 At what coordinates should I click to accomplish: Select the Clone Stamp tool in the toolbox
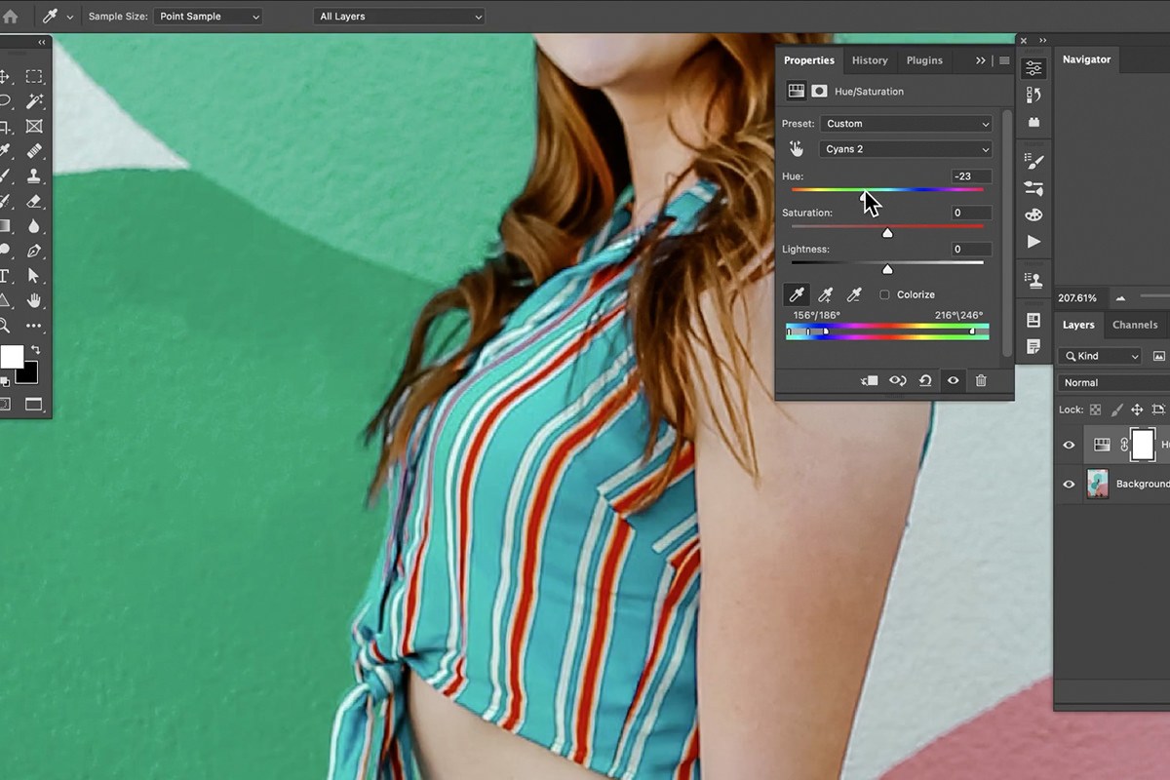coord(34,176)
